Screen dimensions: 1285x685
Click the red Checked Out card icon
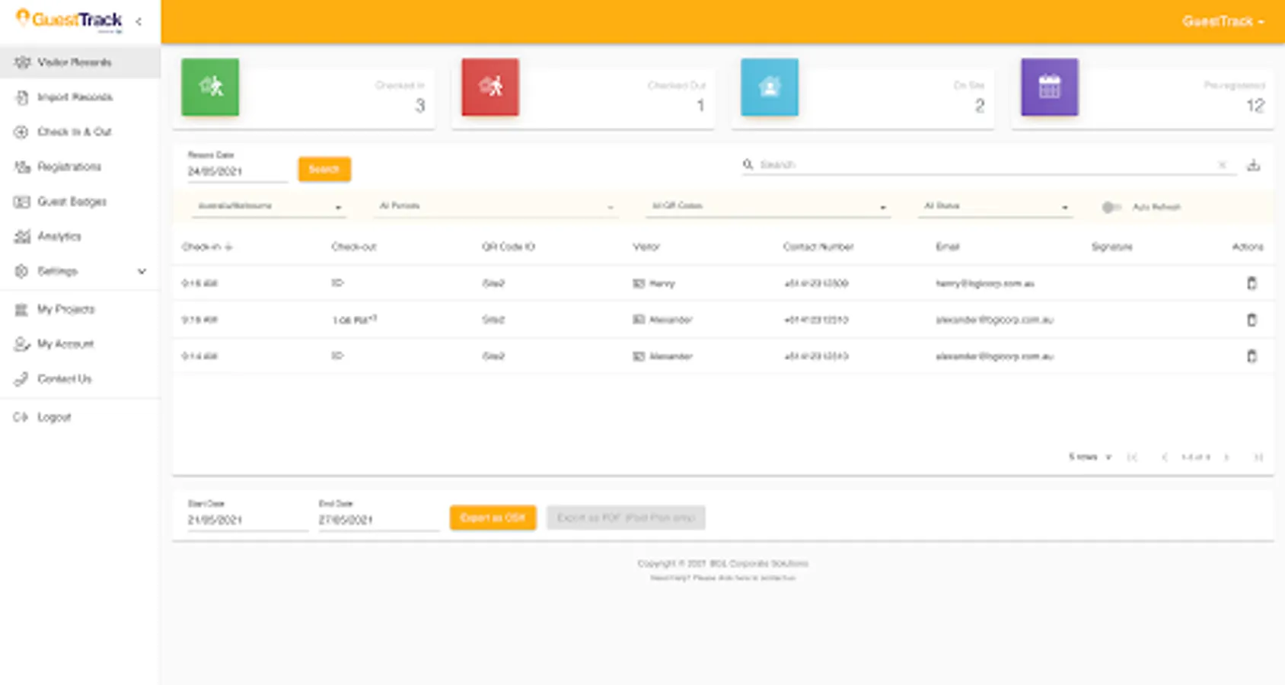pos(490,87)
